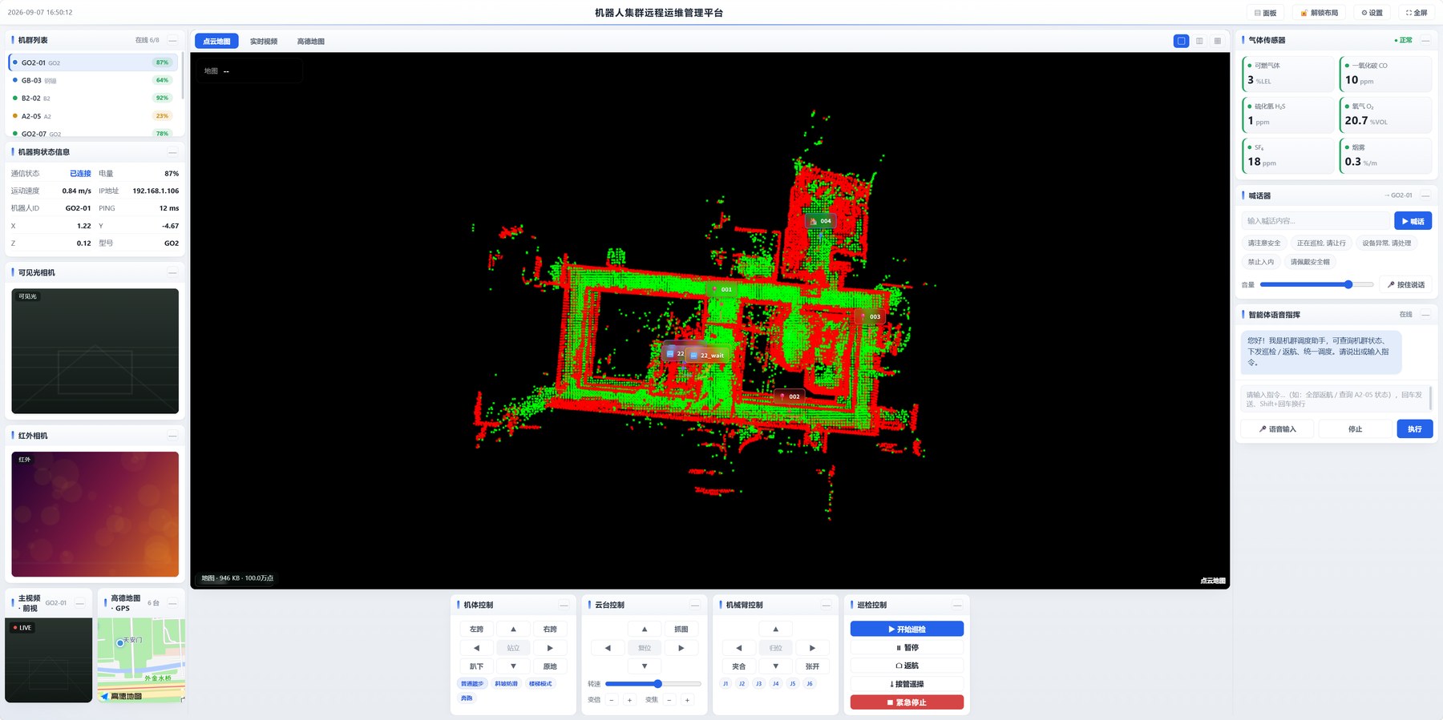Move robotic arm right with 机械臂控制 right arrow
The image size is (1443, 720).
[x=812, y=648]
